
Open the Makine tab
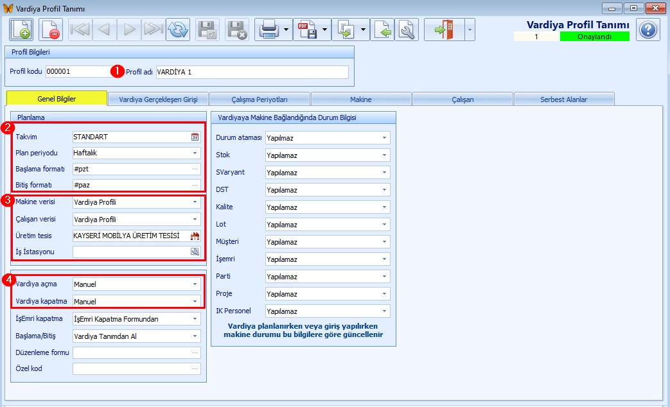tap(360, 99)
